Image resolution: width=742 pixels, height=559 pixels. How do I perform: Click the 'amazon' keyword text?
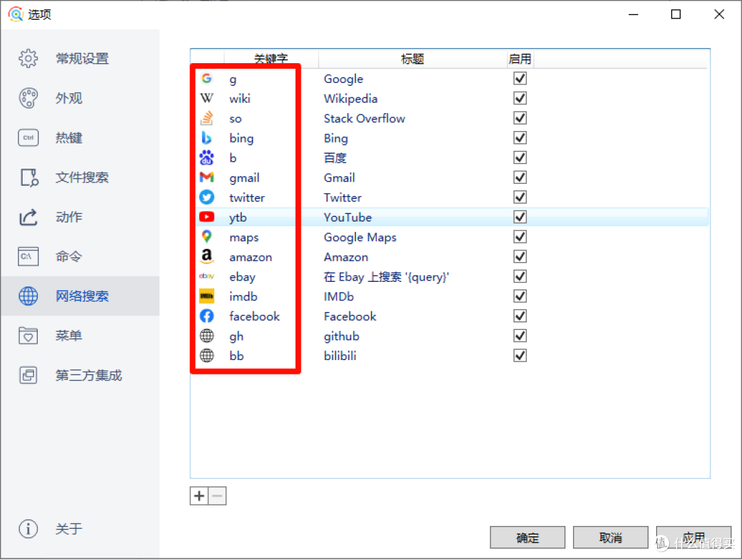(251, 257)
